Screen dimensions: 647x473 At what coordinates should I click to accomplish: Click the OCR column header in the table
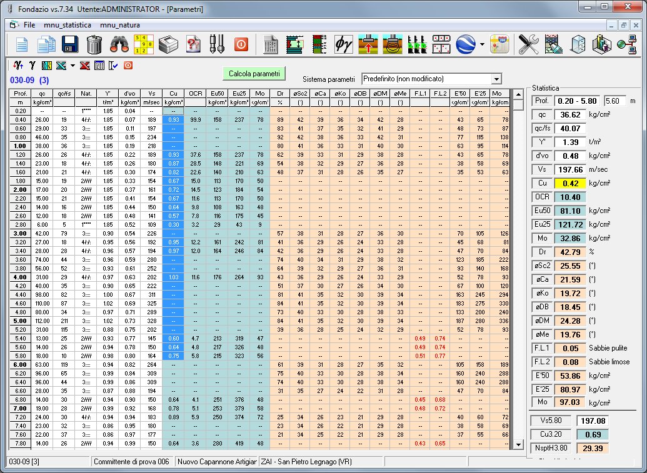coord(195,94)
